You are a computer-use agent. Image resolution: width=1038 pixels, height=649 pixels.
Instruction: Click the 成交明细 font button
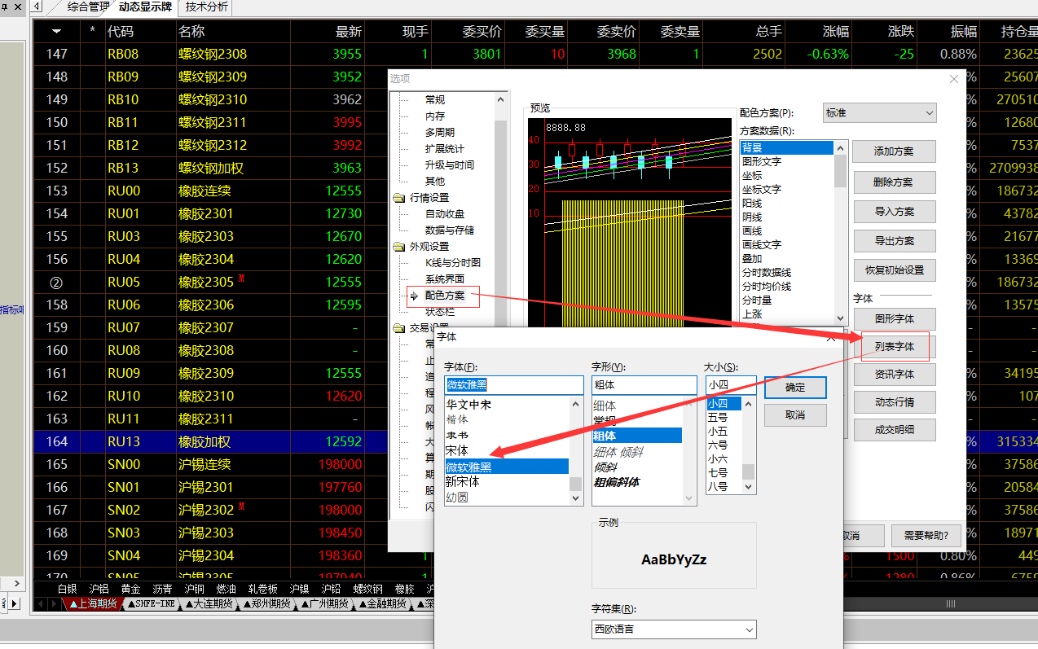click(x=894, y=429)
